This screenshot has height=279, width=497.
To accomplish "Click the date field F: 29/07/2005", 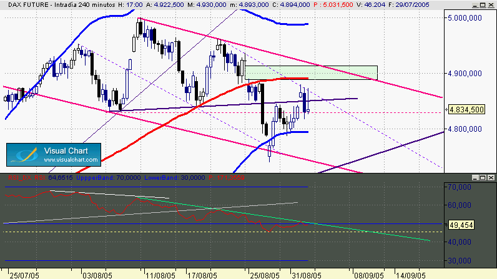I will [x=408, y=5].
